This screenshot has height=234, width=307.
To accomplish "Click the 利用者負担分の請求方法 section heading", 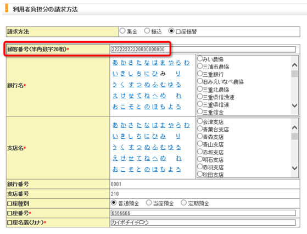I will (x=45, y=9).
